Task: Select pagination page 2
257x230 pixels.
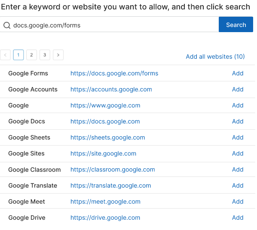Action: point(31,55)
